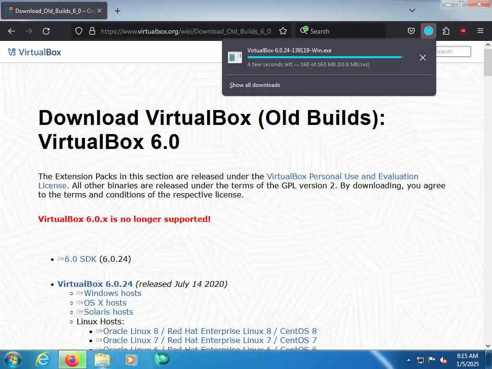The width and height of the screenshot is (492, 369).
Task: Select the Download_Old_Builds_6_0 tab
Action: 54,11
